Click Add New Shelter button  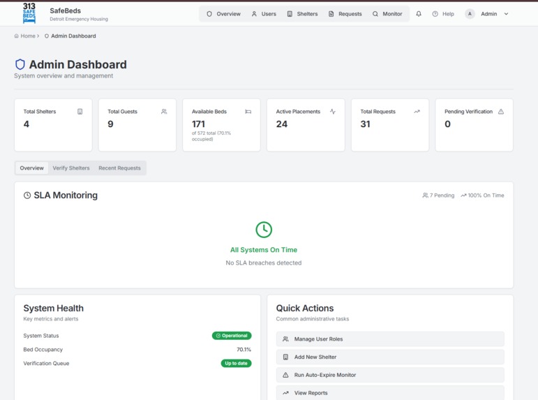390,357
